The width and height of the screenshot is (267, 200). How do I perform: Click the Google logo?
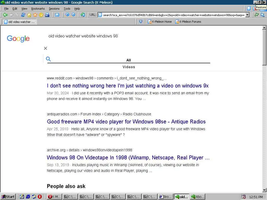pyautogui.click(x=18, y=39)
